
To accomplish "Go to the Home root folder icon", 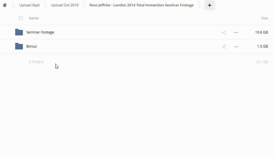I will (x=5, y=5).
